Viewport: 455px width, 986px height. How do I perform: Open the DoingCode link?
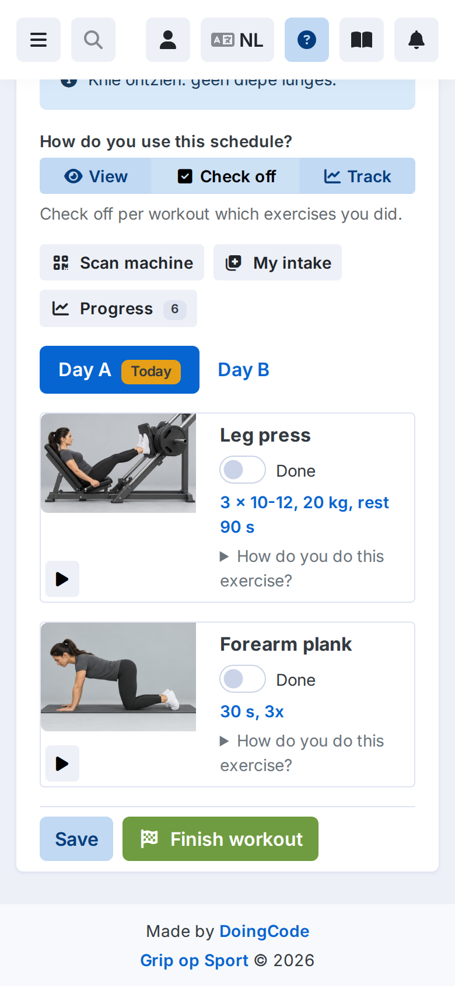[264, 931]
